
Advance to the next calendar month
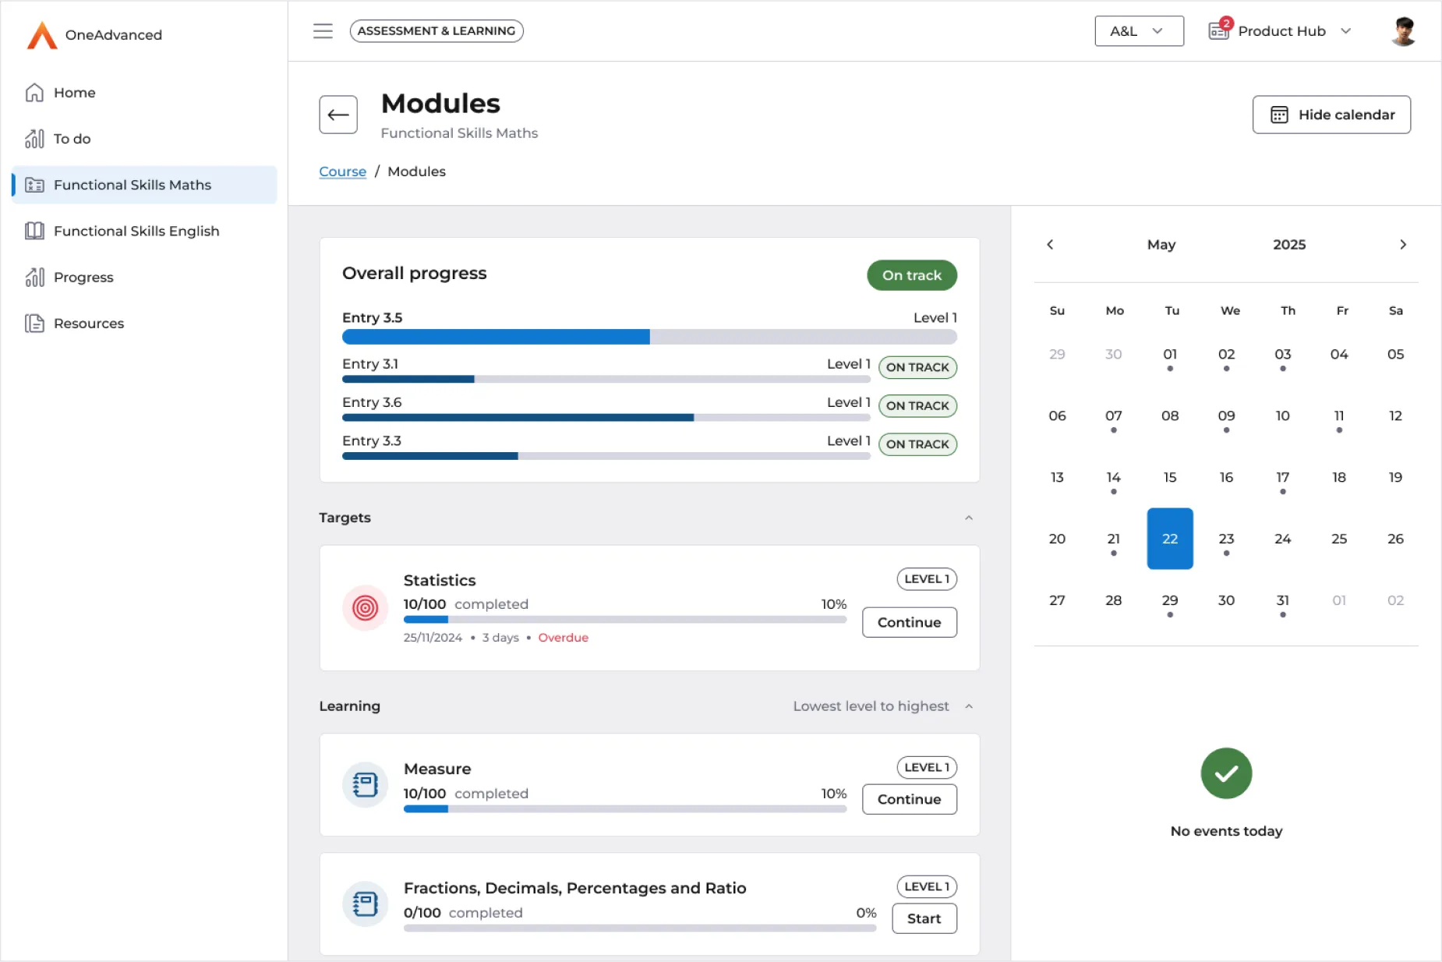click(1403, 245)
